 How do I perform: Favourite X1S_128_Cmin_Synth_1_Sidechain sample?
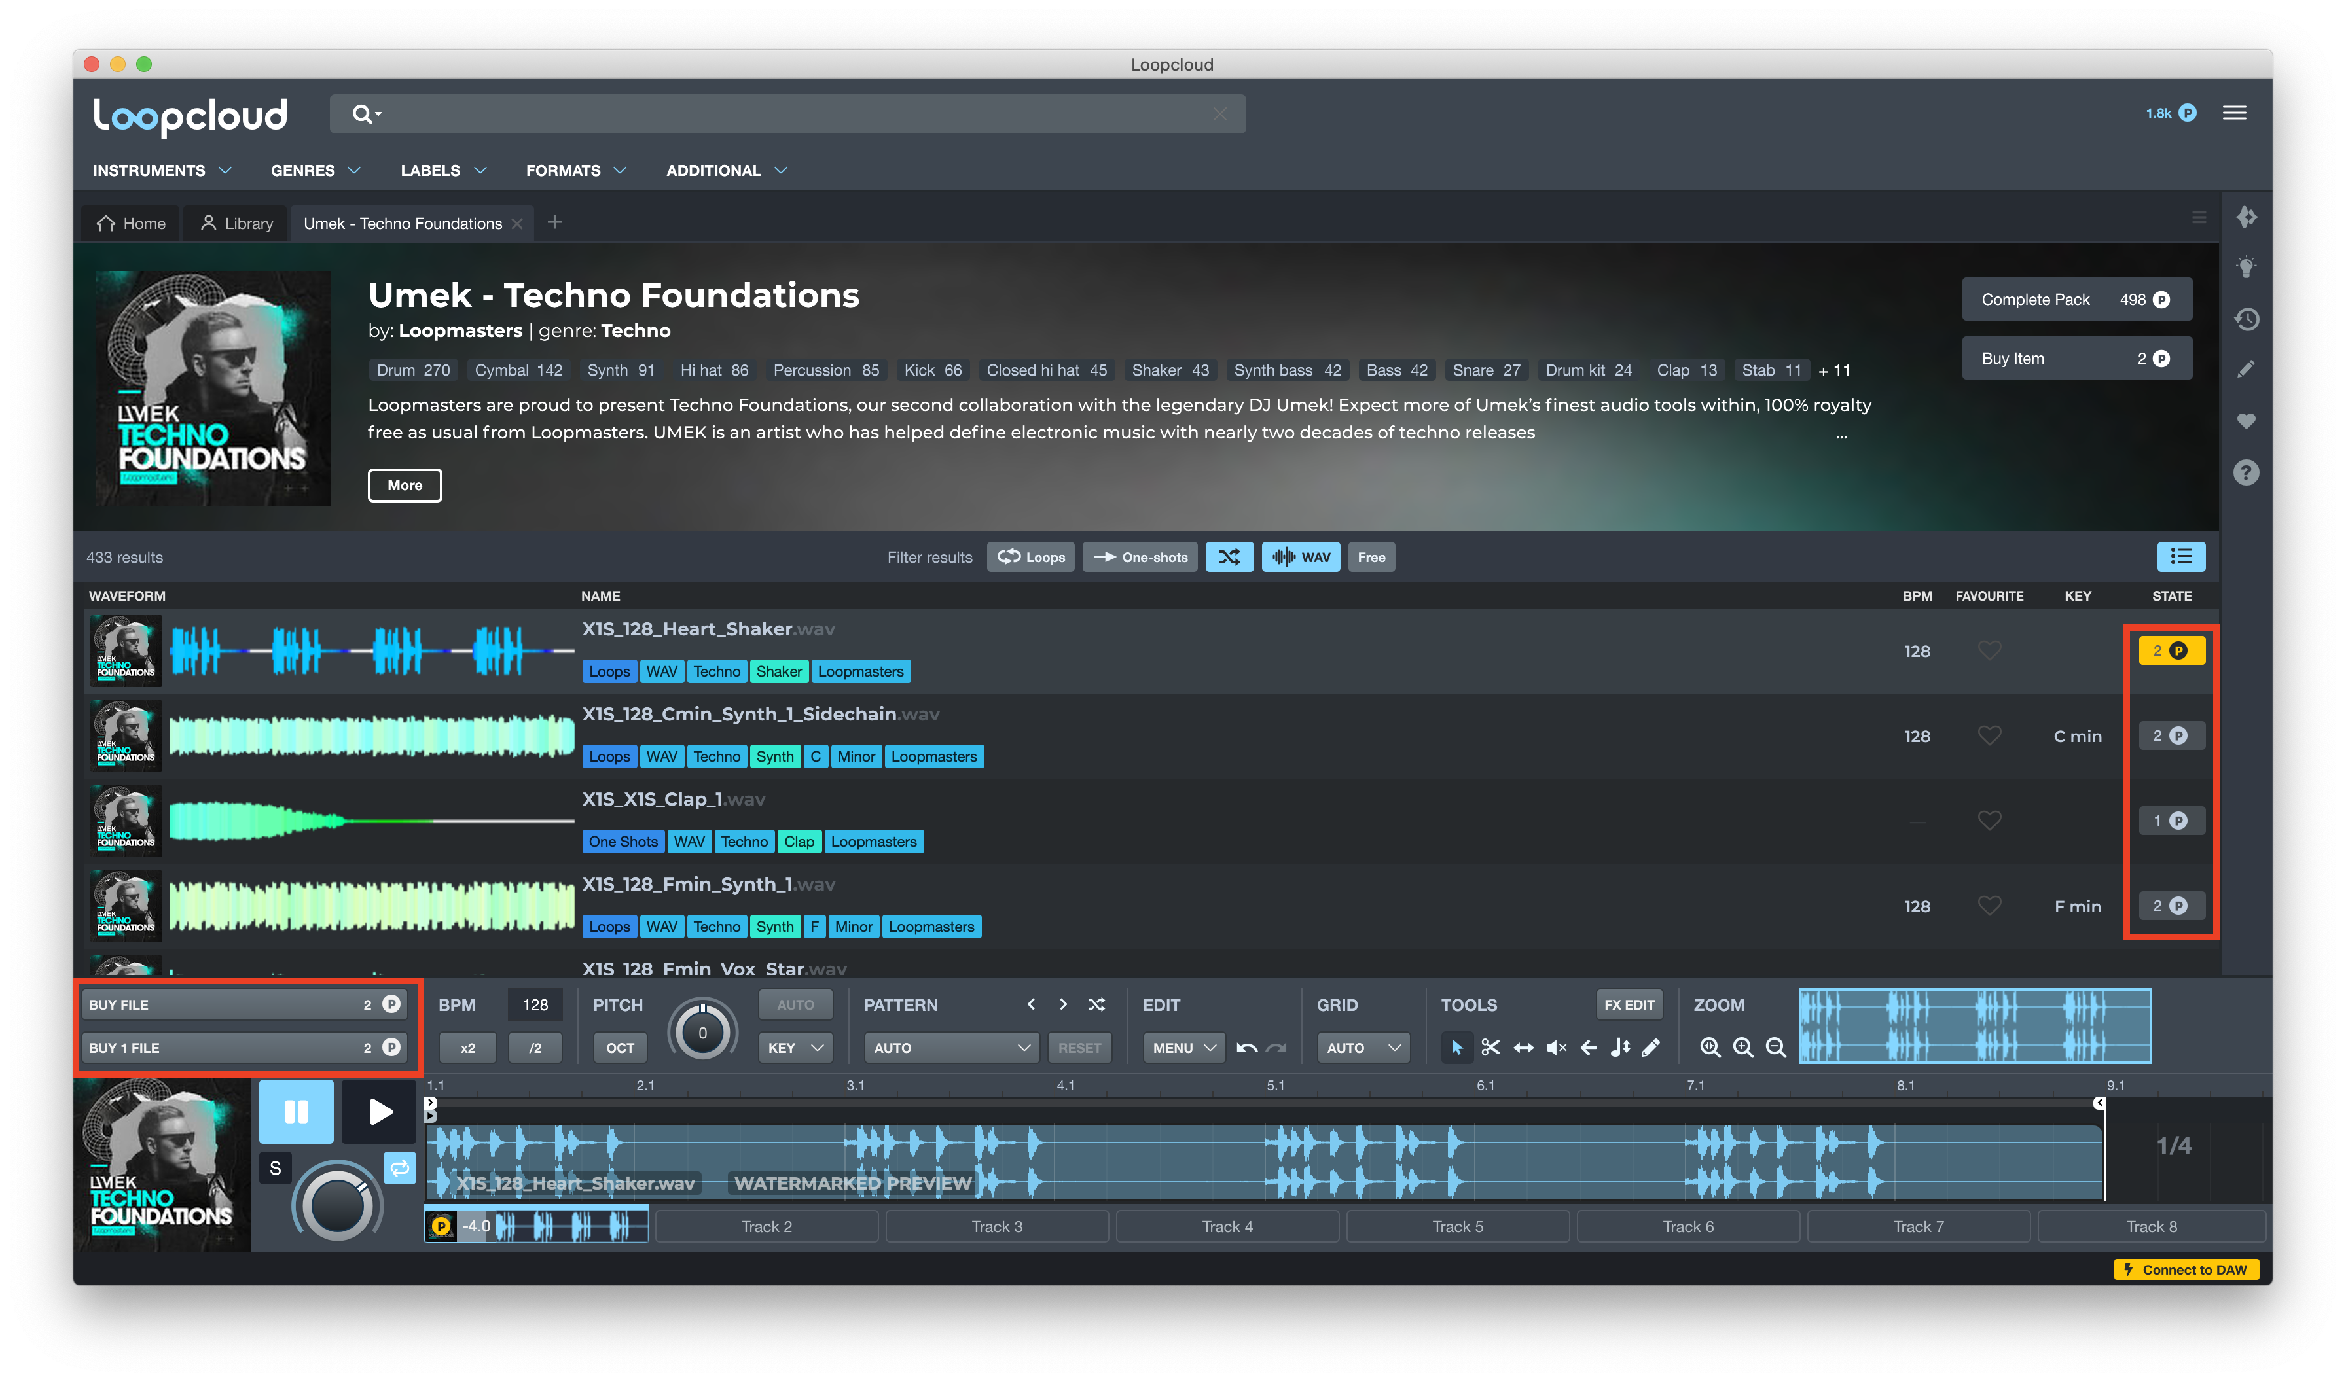[1989, 735]
